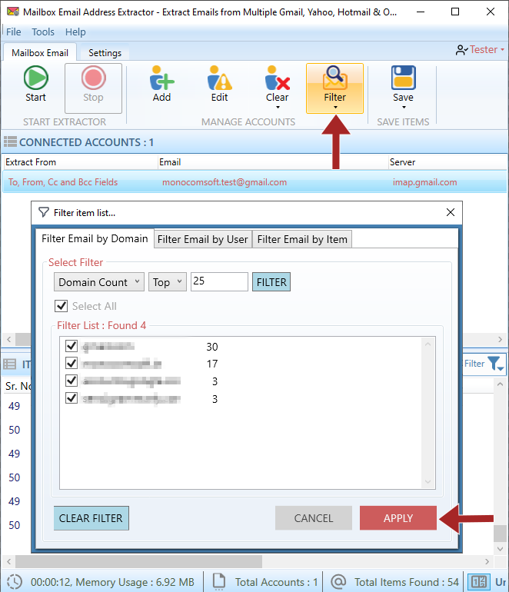This screenshot has height=592, width=509.
Task: Click the imap.gmail.com server cell
Action: point(424,182)
